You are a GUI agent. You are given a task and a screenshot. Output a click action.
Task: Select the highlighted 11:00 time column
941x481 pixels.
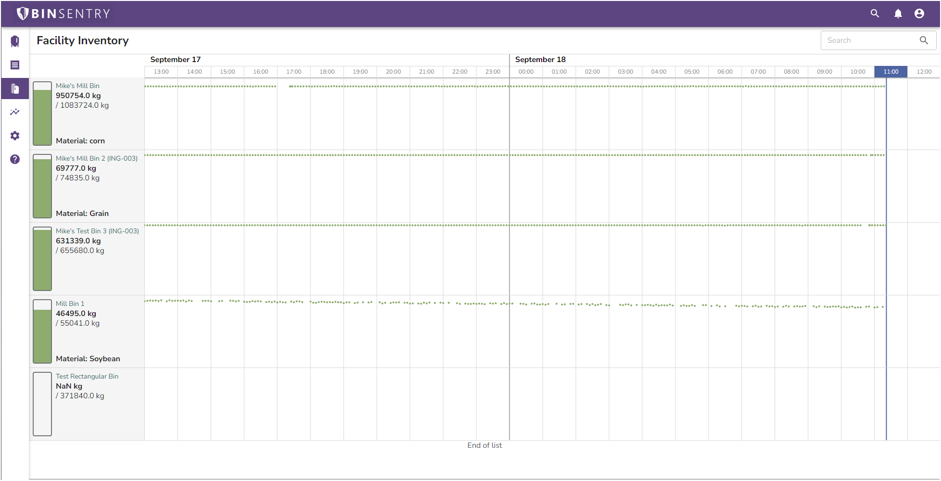890,72
